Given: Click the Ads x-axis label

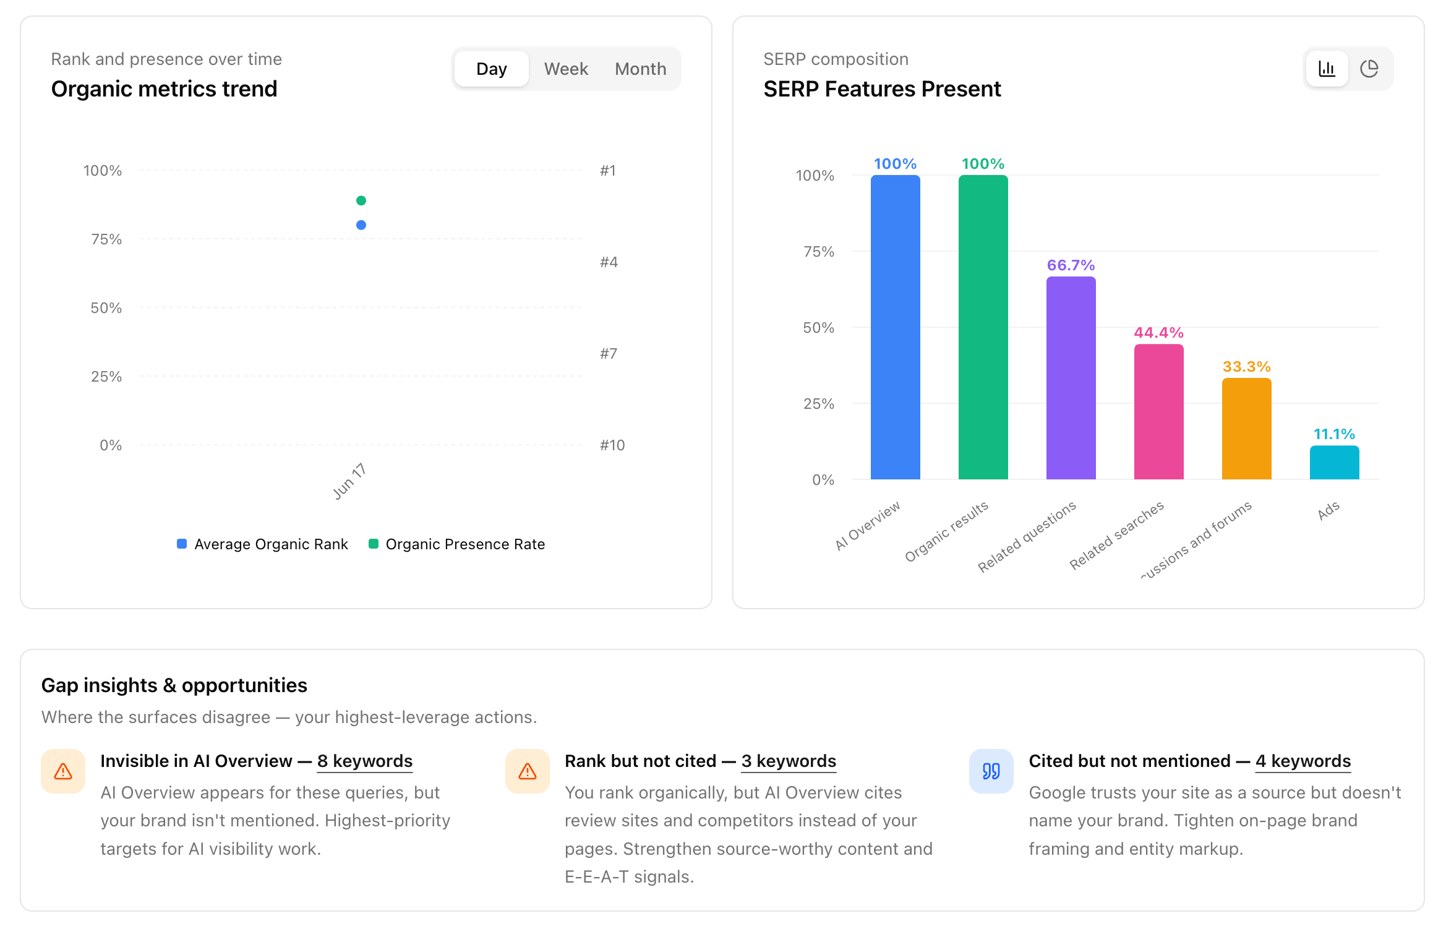Looking at the screenshot, I should [1328, 511].
